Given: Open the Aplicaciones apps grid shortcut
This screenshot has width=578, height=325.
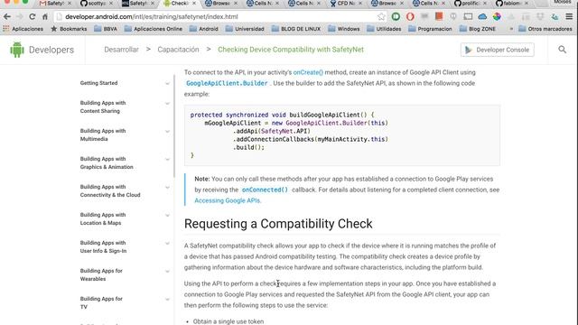Looking at the screenshot, I should [x=23, y=29].
